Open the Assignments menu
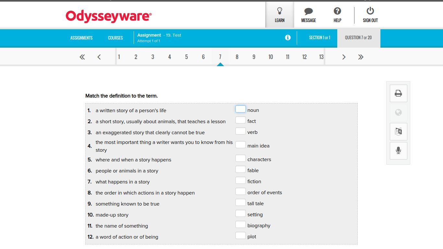The height and width of the screenshot is (249, 443). tap(81, 38)
